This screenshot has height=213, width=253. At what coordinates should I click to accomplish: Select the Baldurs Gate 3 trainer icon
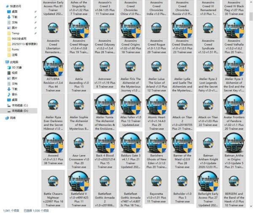pyautogui.click(x=131, y=143)
